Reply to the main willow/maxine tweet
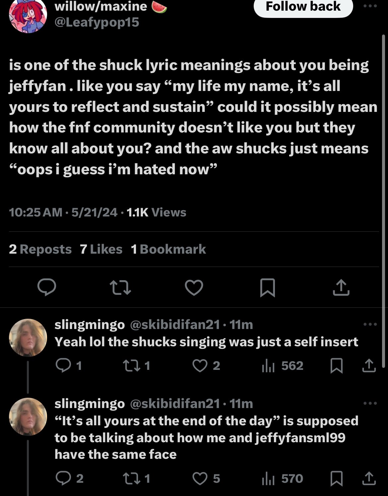Screen dimensions: 388x496 [46, 287]
